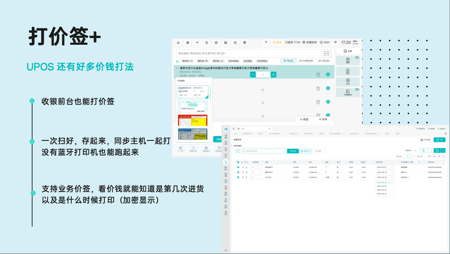Select the midia price tag template
Viewport: 450px width, 254px height.
point(193,107)
